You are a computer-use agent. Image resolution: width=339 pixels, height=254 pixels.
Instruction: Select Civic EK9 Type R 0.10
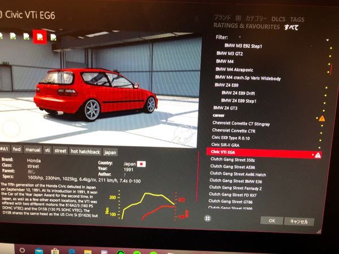point(231,138)
